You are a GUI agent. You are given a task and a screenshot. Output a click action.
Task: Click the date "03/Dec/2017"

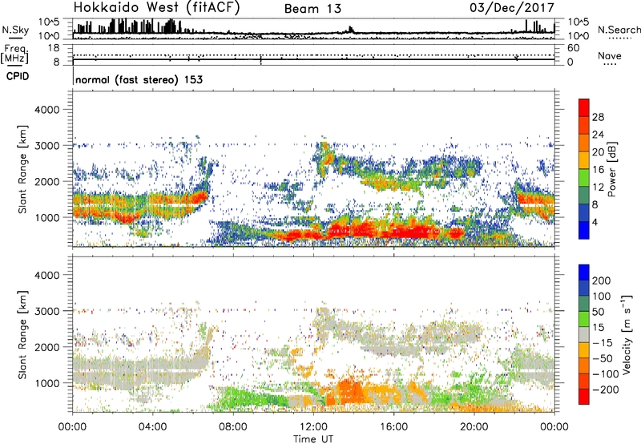pyautogui.click(x=512, y=7)
